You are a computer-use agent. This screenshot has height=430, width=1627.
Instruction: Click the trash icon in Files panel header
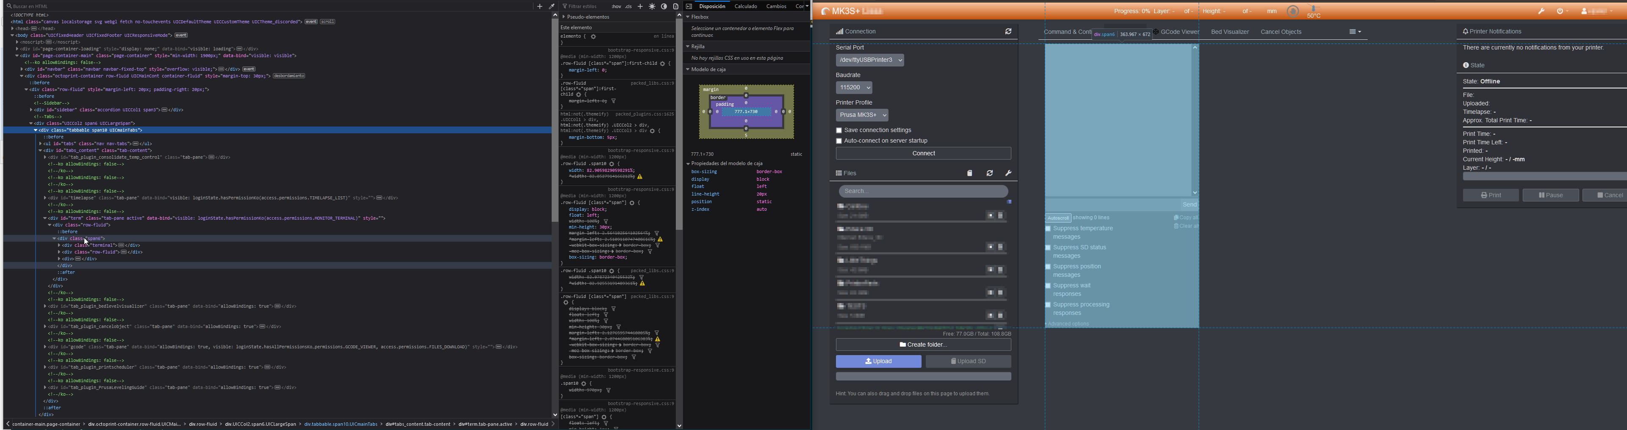click(x=970, y=173)
